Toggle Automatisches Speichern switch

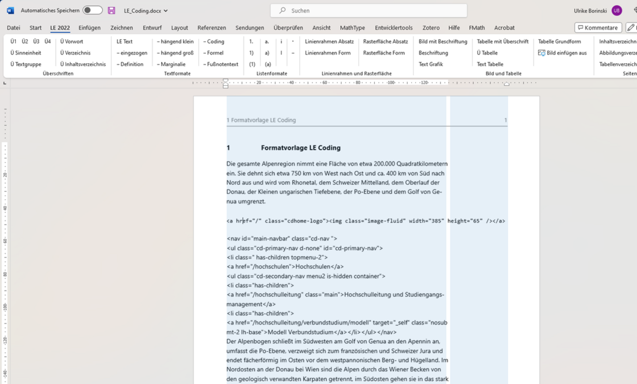(92, 10)
